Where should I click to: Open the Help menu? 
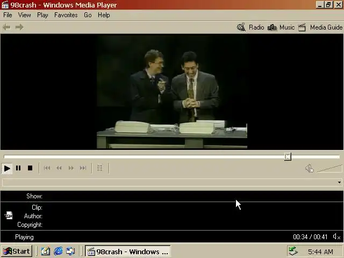pos(104,15)
